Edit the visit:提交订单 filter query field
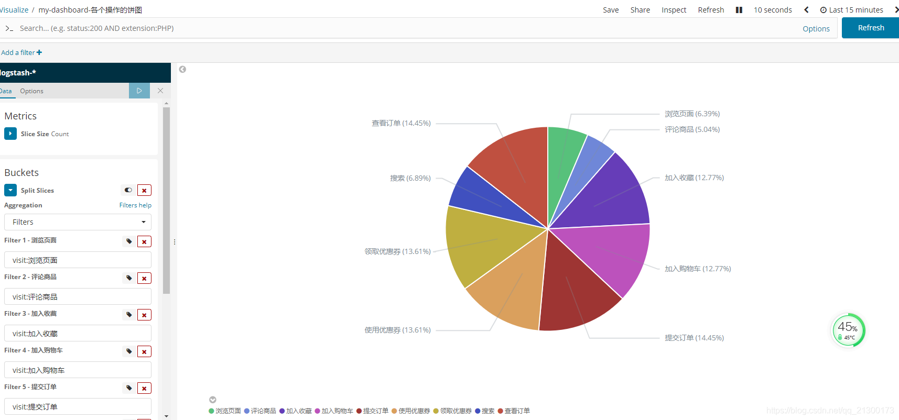Screen dimensions: 899x420 coord(78,406)
